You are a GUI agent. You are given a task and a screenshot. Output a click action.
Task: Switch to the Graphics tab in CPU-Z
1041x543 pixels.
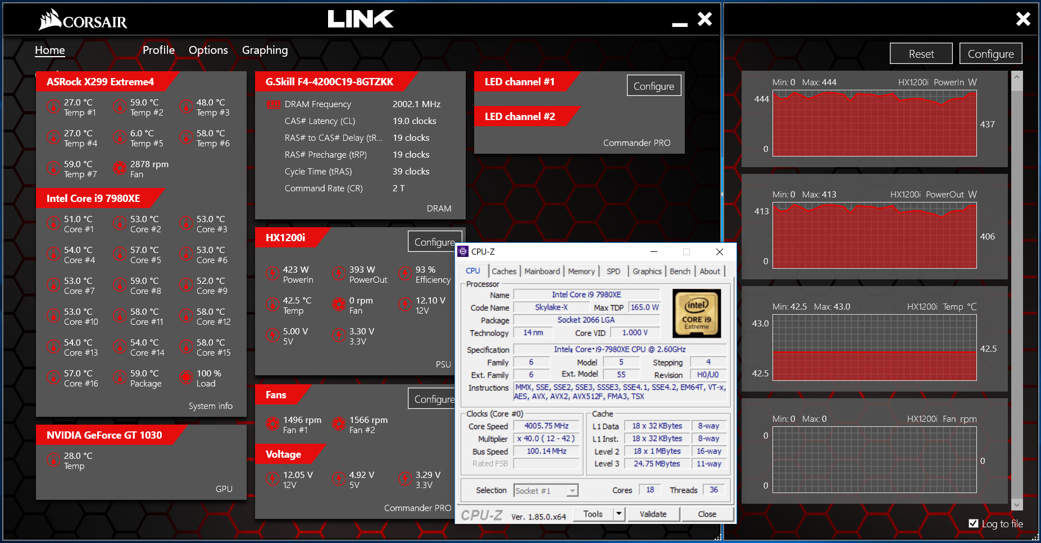[647, 271]
